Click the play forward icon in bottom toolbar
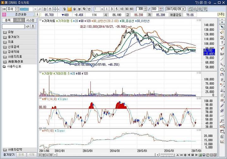The image size is (227, 159). (x=196, y=155)
